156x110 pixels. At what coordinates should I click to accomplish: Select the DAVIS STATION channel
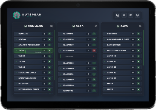click(x=122, y=45)
